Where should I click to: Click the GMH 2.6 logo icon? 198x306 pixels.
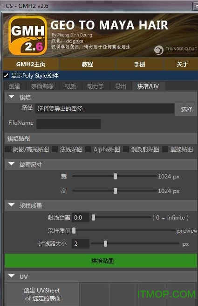click(27, 36)
